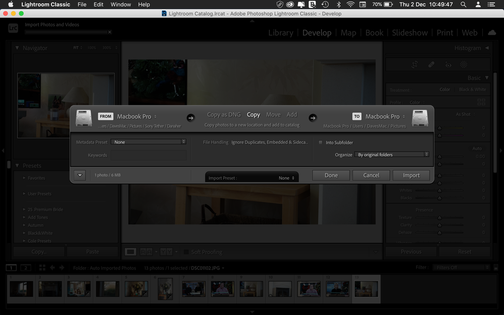Image resolution: width=504 pixels, height=315 pixels.
Task: Open the Masking tool
Action: click(x=464, y=64)
